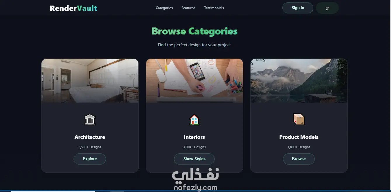This screenshot has height=192, width=391.
Task: Click the Browse Categories heading
Action: [x=194, y=31]
